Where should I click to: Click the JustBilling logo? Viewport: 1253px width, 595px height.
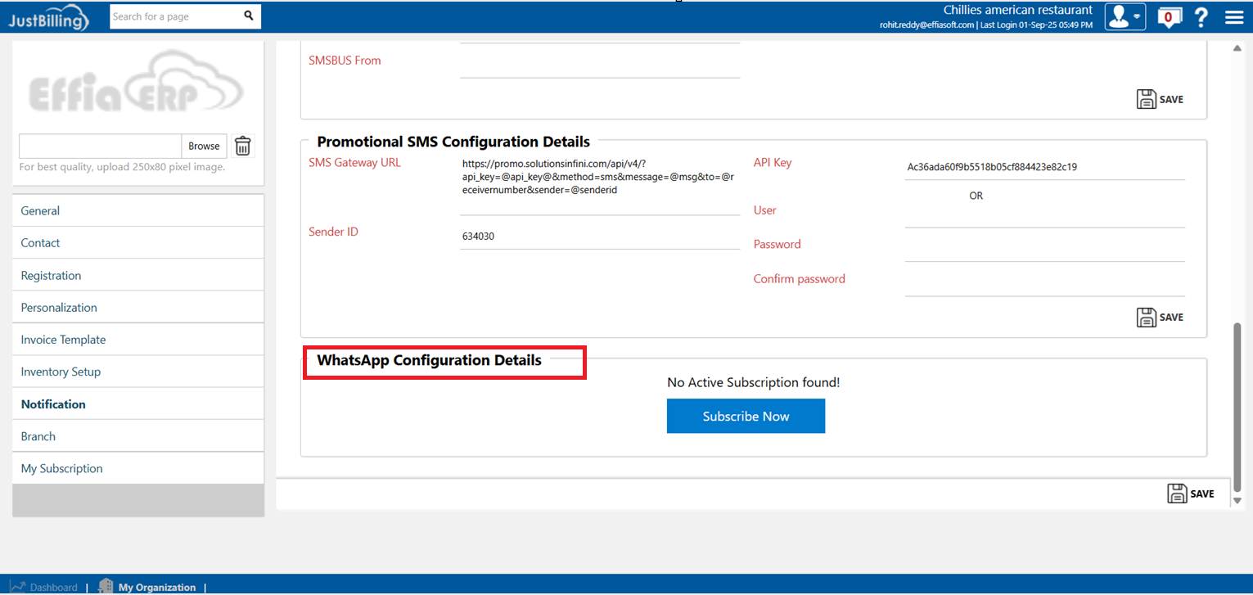tap(48, 18)
